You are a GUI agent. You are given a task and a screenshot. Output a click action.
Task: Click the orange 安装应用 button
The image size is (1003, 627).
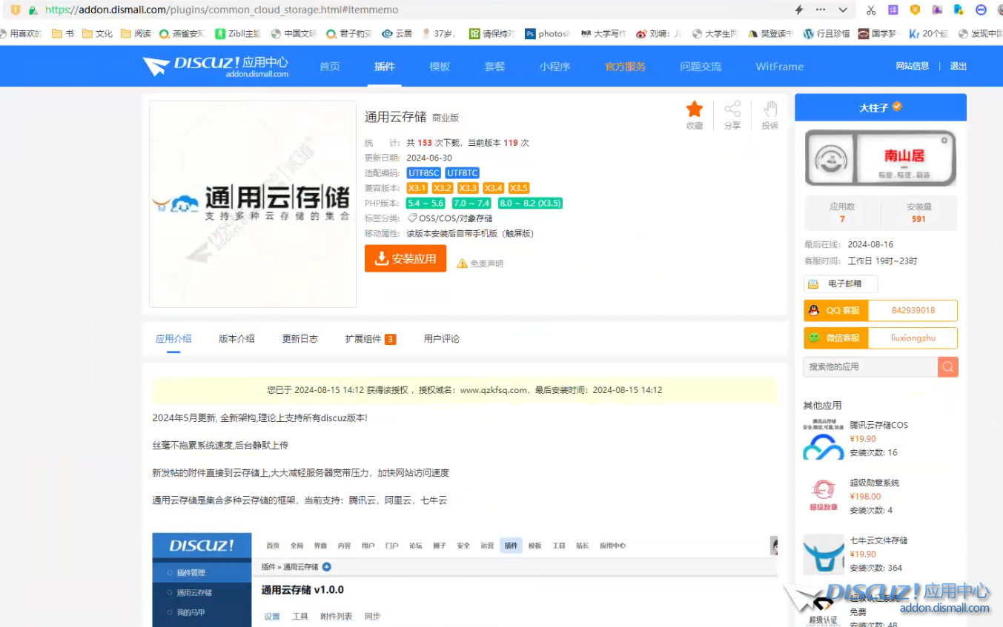(x=405, y=258)
